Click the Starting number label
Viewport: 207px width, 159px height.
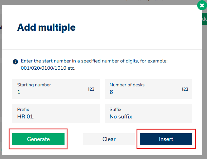click(x=34, y=85)
